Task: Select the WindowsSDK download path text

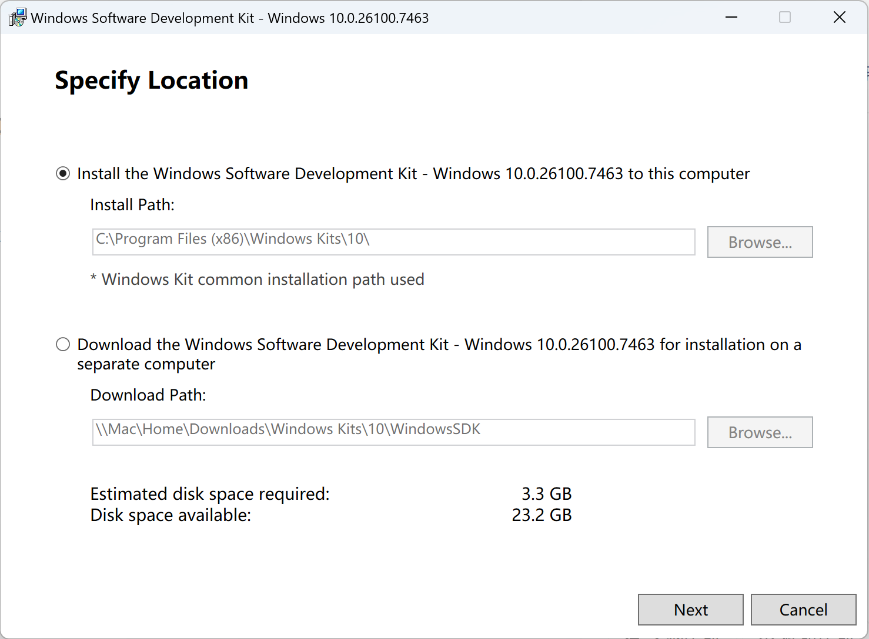Action: (x=288, y=429)
